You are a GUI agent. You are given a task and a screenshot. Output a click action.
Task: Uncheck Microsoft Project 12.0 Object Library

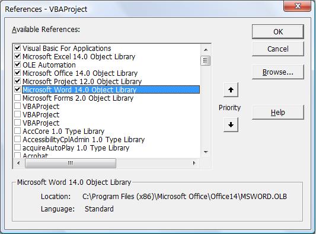18,81
